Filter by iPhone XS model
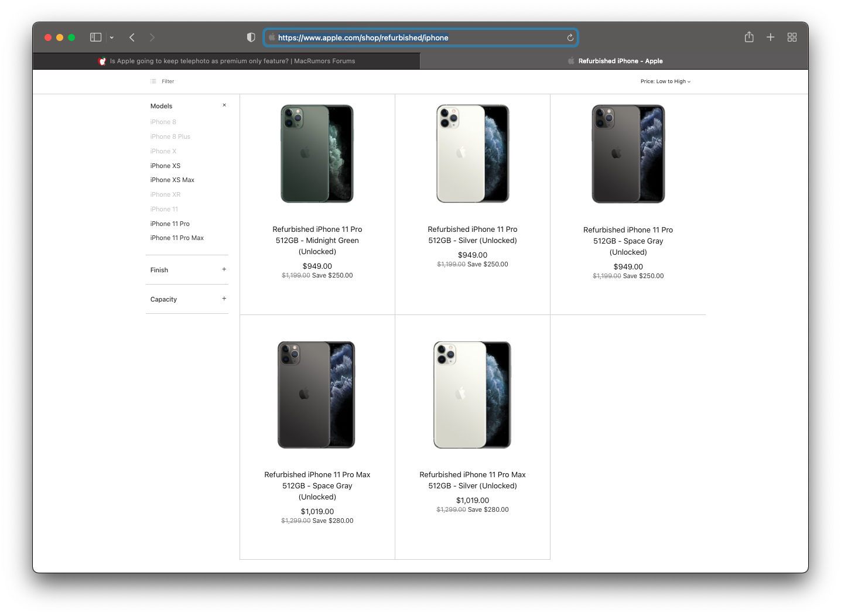The width and height of the screenshot is (841, 616). (x=165, y=166)
